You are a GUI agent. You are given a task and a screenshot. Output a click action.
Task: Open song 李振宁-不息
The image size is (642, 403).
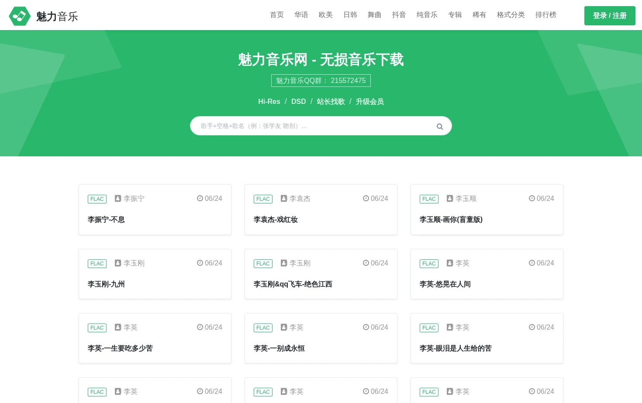point(106,220)
